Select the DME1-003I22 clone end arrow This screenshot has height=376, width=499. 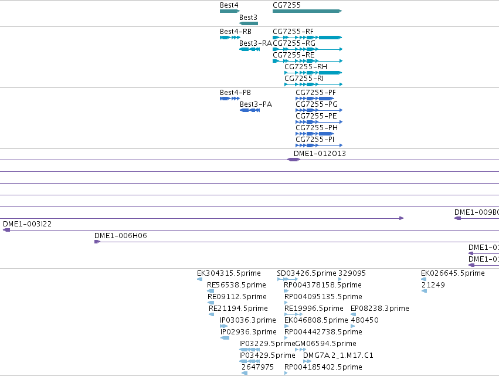pos(6,230)
